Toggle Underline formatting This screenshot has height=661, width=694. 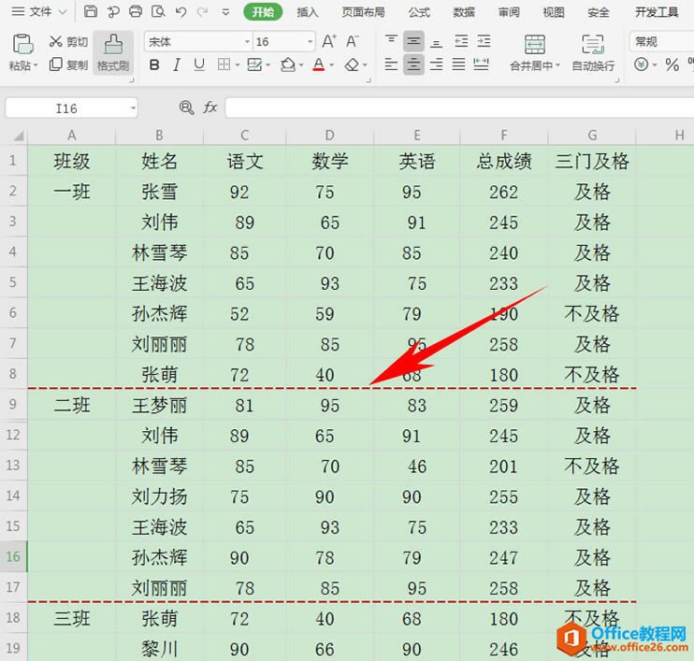coord(199,65)
